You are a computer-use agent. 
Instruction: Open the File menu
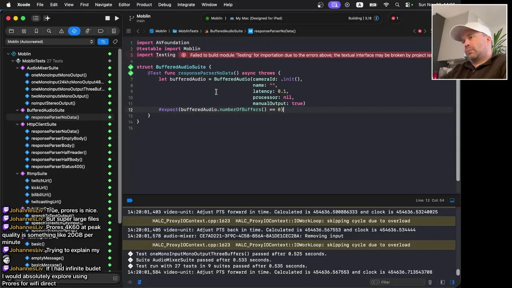[x=40, y=4]
